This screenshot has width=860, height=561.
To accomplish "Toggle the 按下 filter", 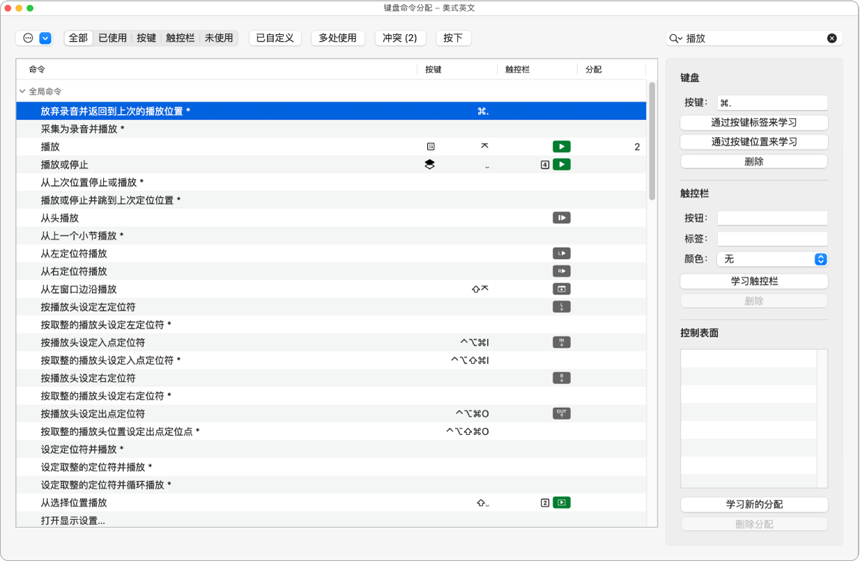I will pyautogui.click(x=454, y=38).
